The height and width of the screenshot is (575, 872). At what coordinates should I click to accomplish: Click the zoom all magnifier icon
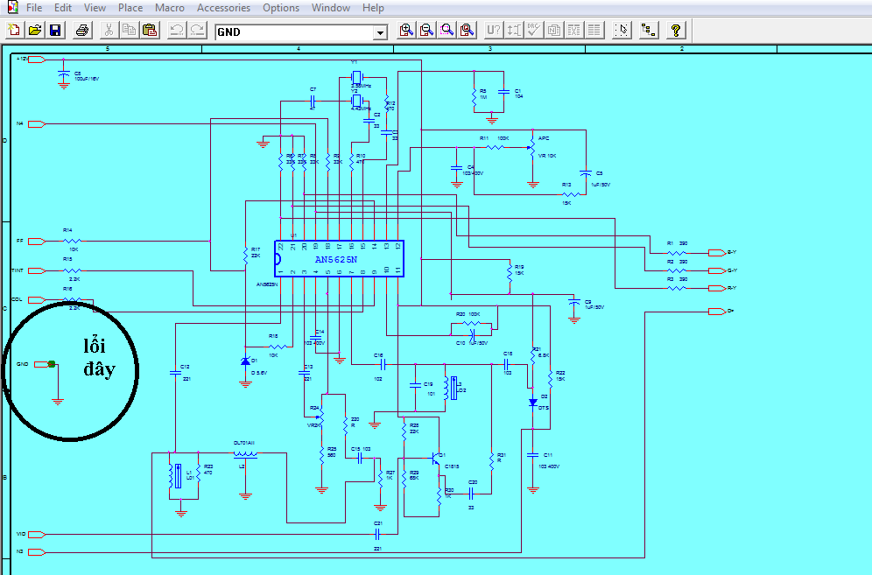pyautogui.click(x=468, y=31)
